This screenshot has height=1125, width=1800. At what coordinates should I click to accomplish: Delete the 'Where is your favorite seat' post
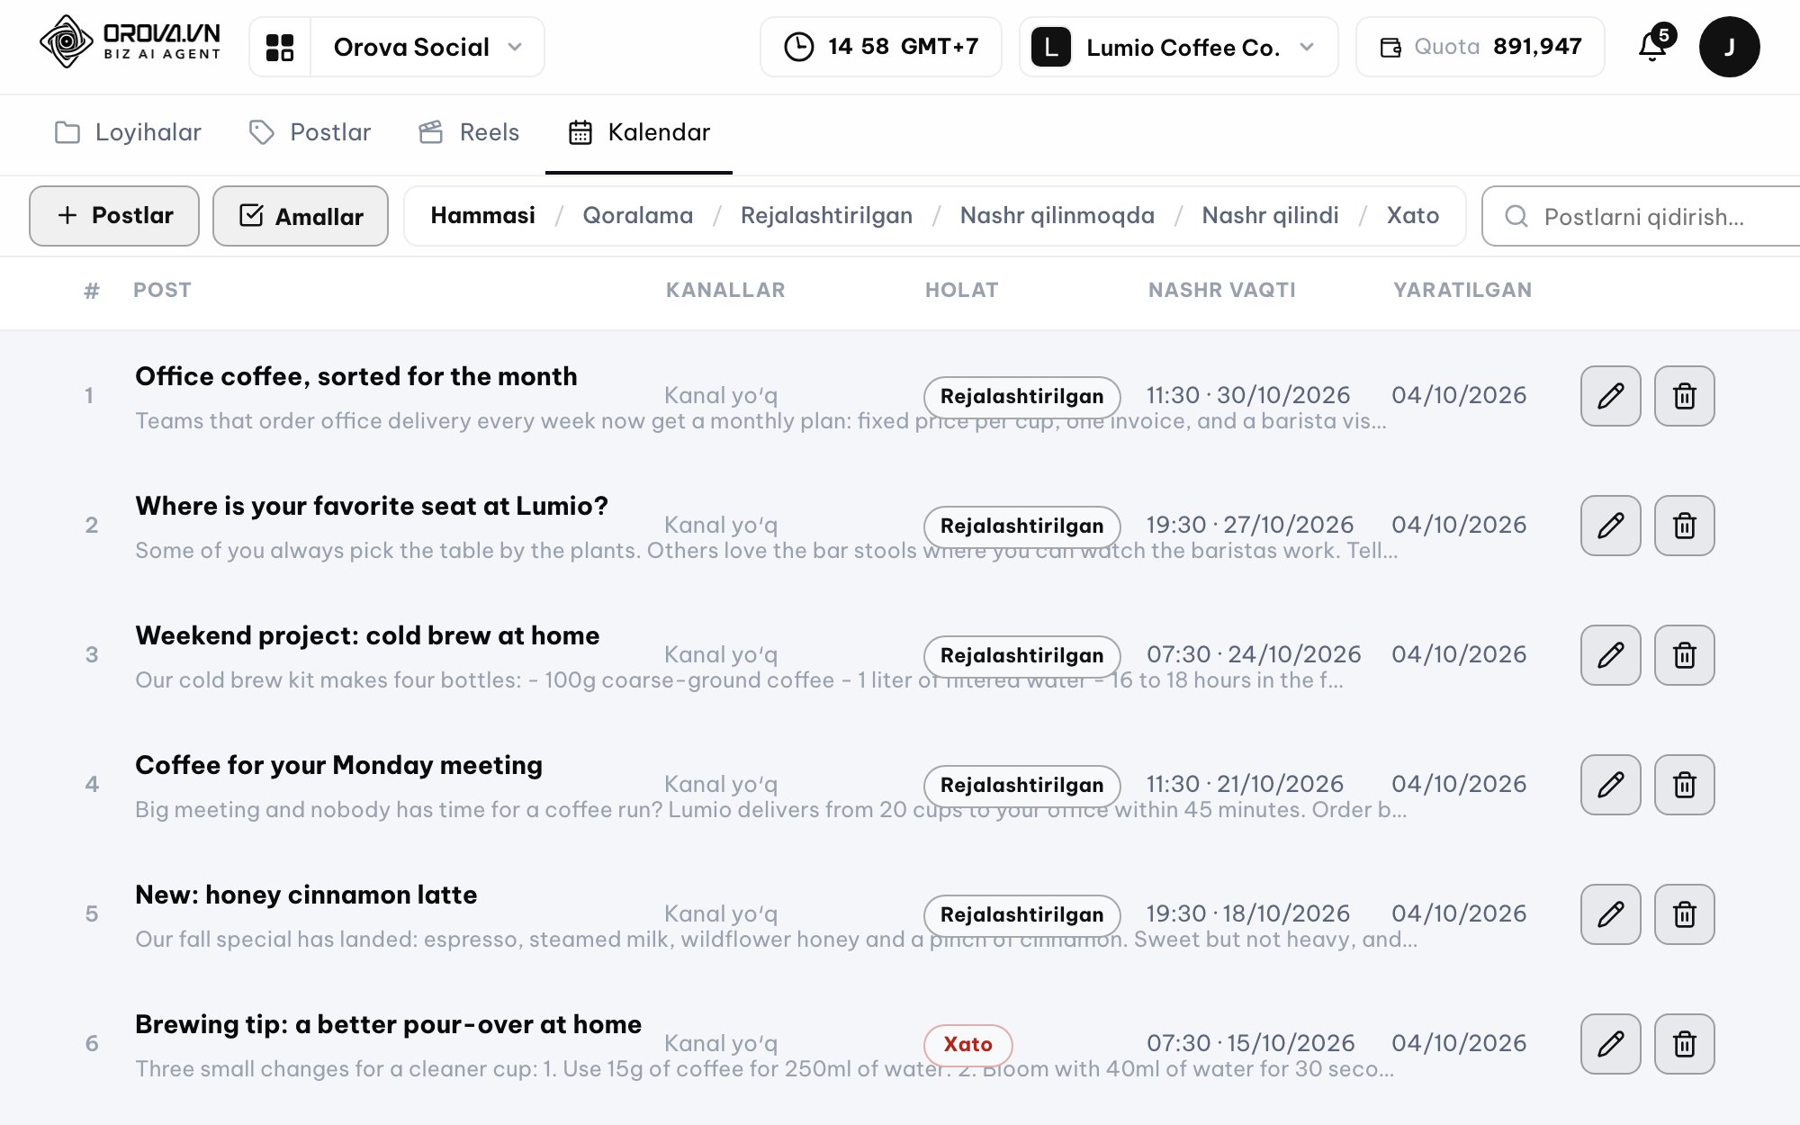point(1685,526)
